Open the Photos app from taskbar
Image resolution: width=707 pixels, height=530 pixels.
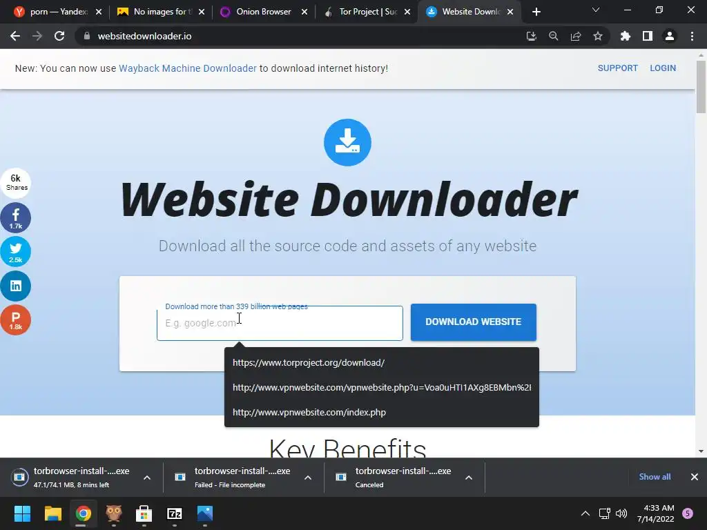click(204, 513)
